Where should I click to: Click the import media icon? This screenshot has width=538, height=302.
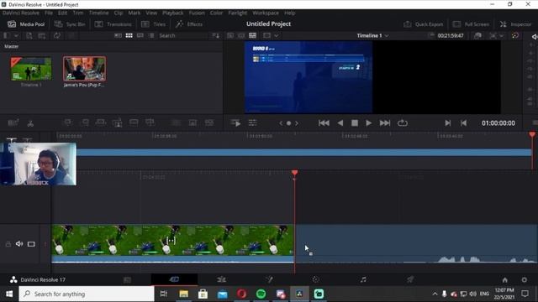pyautogui.click(x=29, y=35)
